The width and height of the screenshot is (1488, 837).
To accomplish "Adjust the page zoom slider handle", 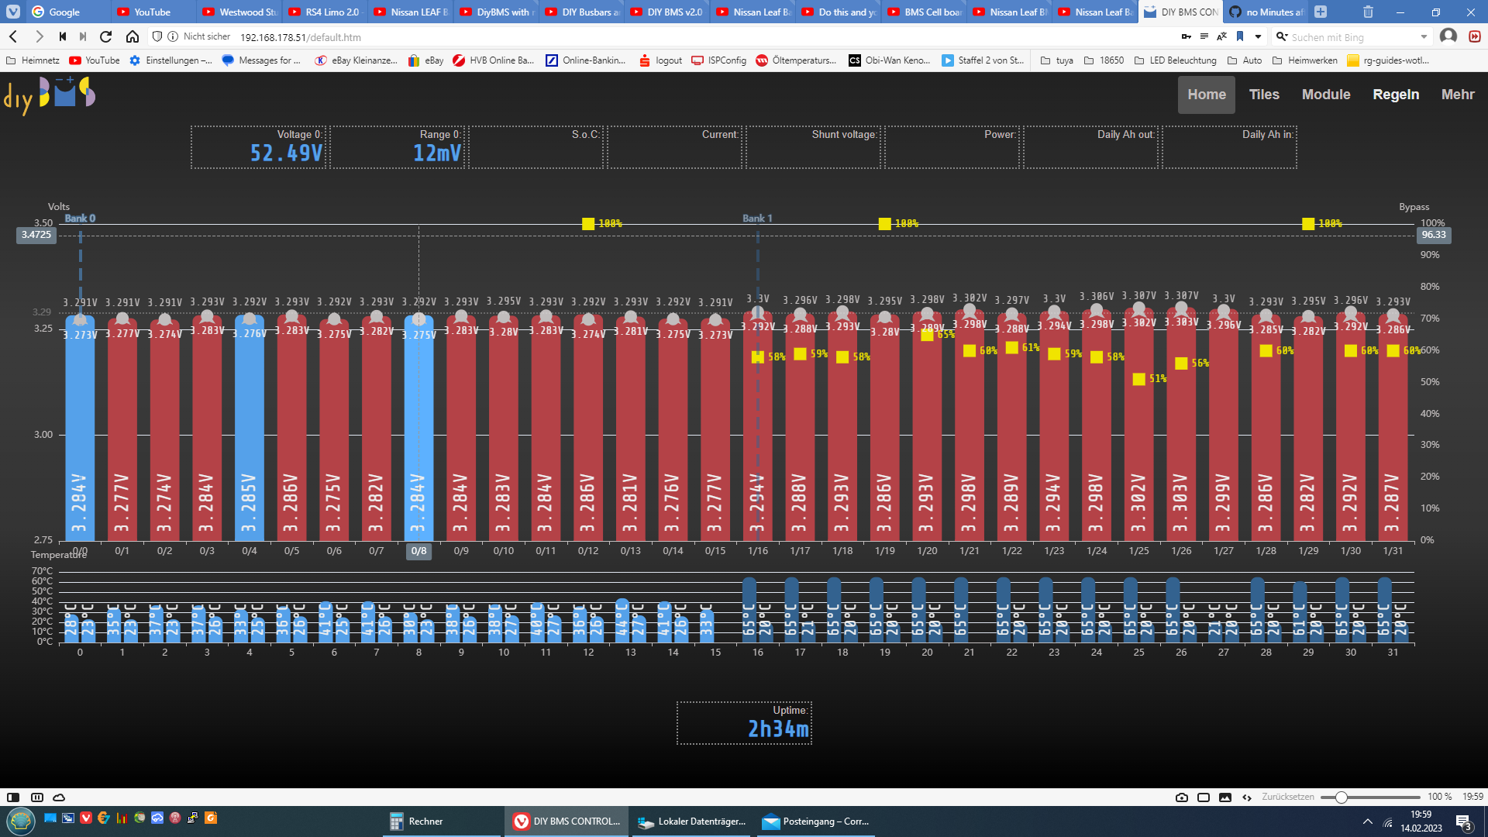I will pos(1342,797).
